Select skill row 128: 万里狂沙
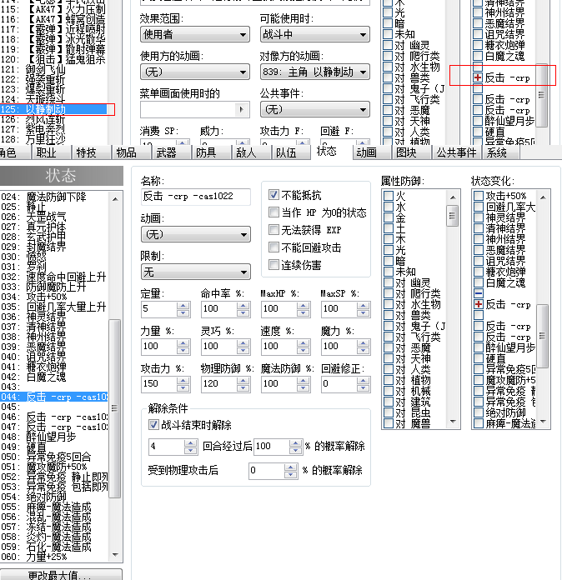562x580 pixels. point(53,139)
